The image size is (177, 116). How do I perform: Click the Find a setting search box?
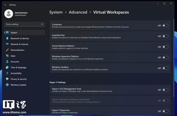click(x=22, y=24)
